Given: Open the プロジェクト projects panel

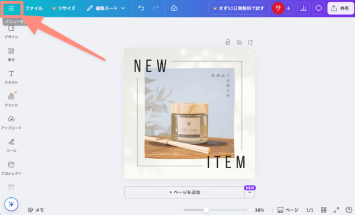Looking at the screenshot, I should click(x=11, y=168).
